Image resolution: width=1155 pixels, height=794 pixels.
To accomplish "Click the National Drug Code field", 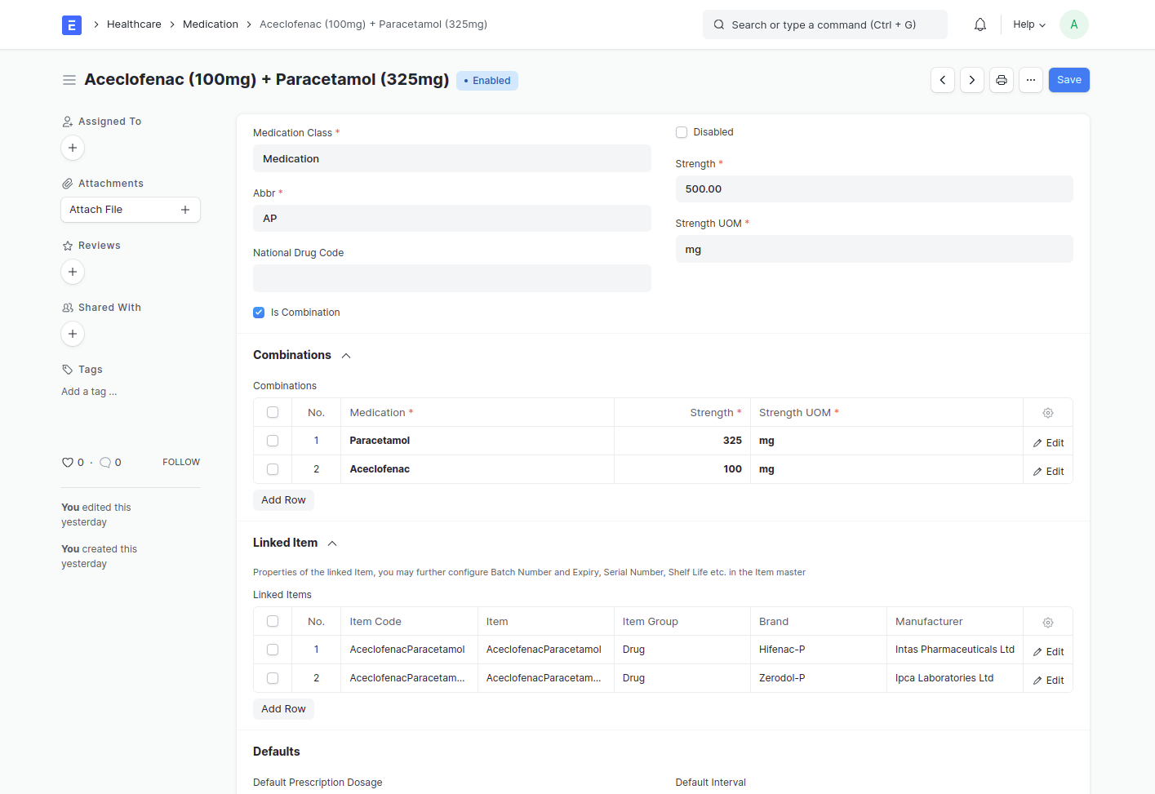I will (x=452, y=278).
